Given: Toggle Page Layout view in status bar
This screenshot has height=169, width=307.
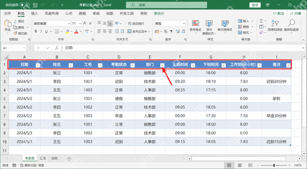Looking at the screenshot, I should pyautogui.click(x=239, y=165).
